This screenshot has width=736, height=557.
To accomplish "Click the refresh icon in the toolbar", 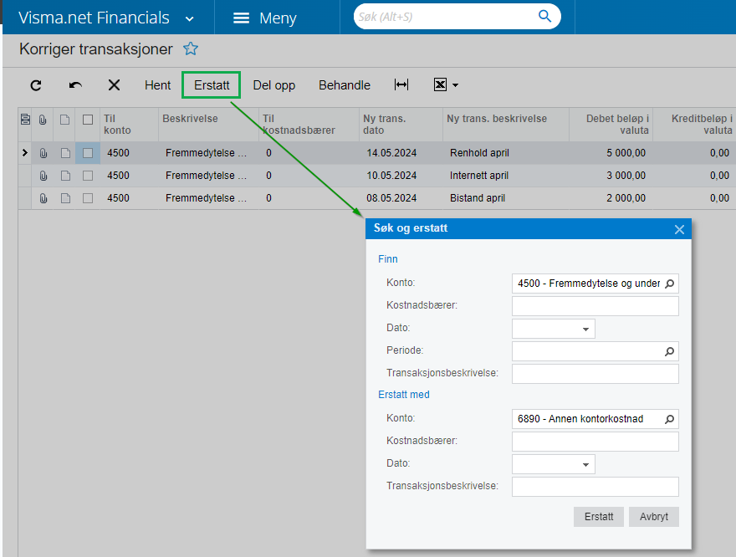I will pyautogui.click(x=36, y=85).
